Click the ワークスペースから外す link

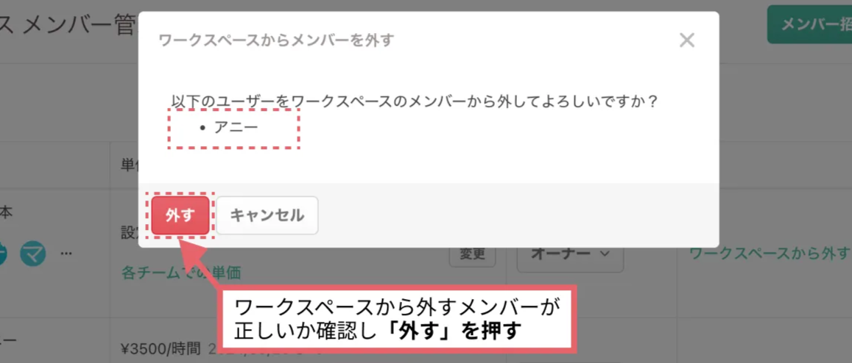pos(769,253)
